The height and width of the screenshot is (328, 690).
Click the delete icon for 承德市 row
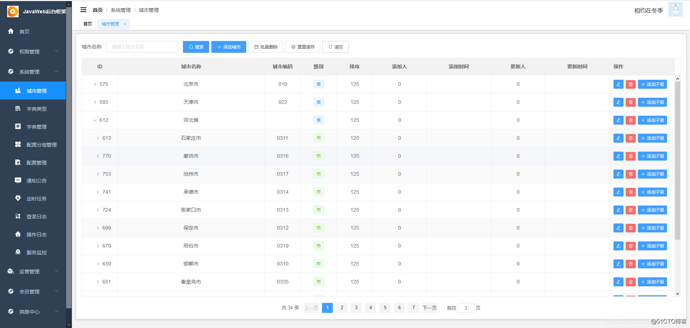[x=630, y=192]
